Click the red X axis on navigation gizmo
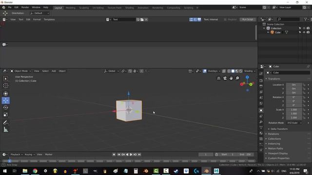Screen dimensions: 312x175 tap(242, 84)
